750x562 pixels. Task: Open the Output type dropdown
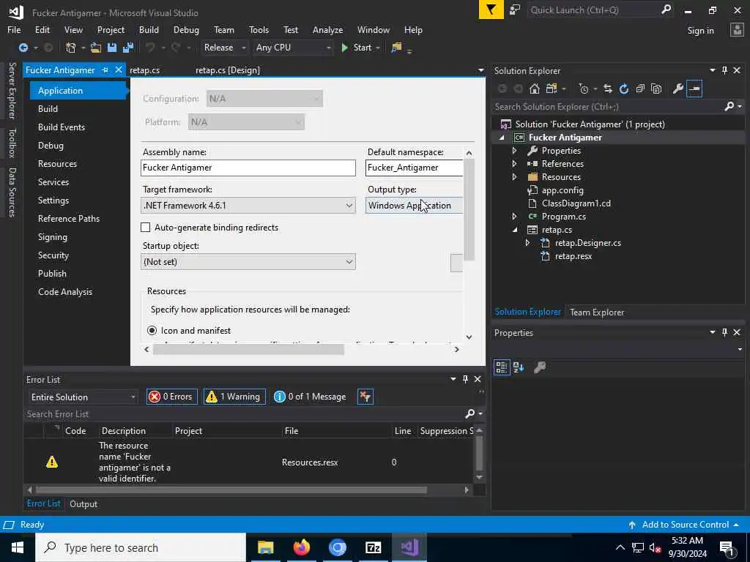tap(415, 206)
